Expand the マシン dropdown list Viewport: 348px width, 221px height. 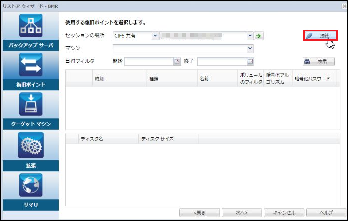click(x=250, y=48)
